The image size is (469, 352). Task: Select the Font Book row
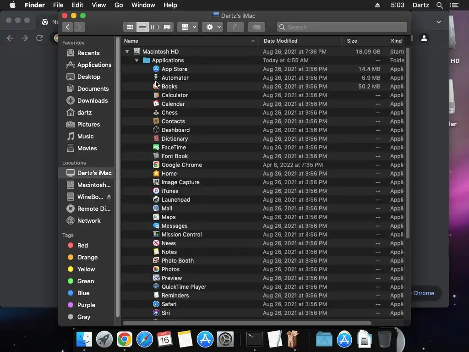[263, 156]
